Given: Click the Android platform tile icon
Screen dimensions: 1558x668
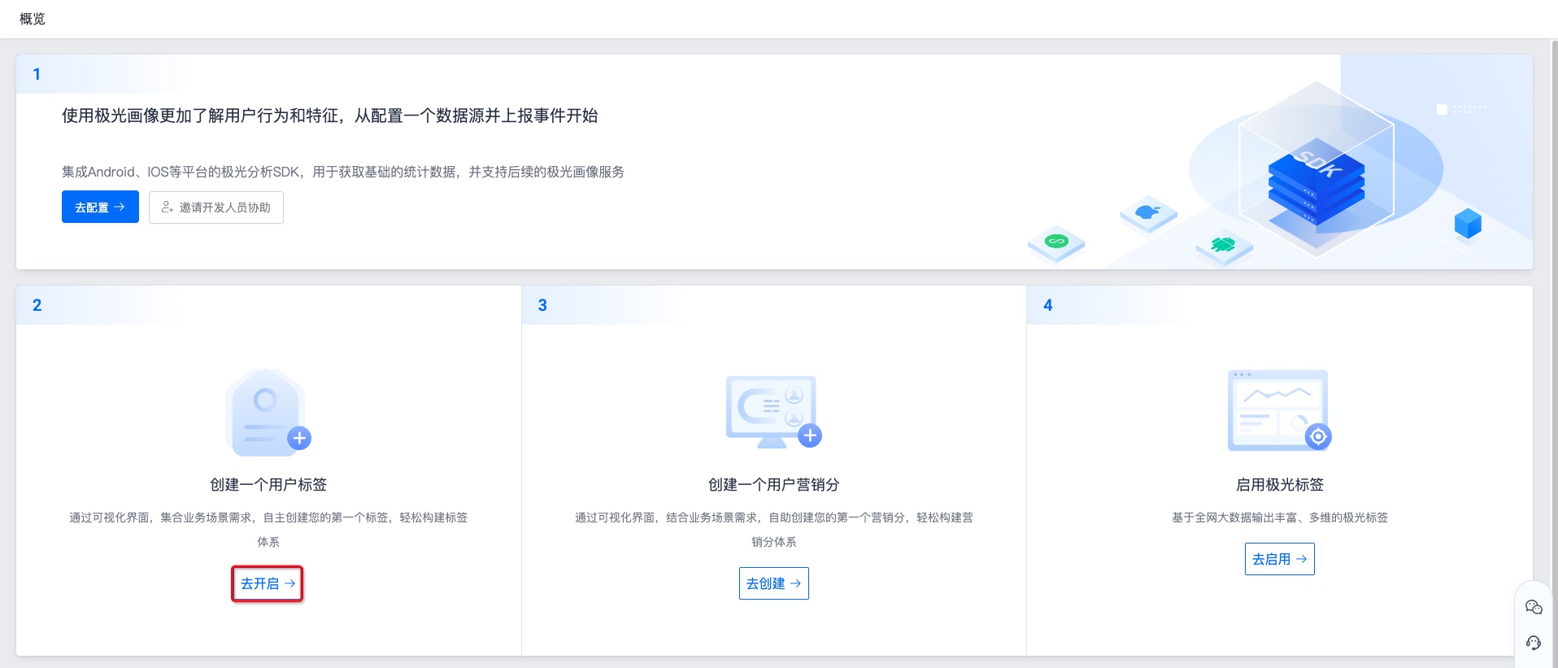Looking at the screenshot, I should pos(1224,246).
